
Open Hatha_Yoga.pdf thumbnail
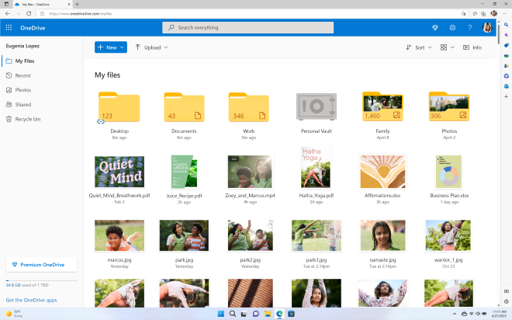coord(316,167)
